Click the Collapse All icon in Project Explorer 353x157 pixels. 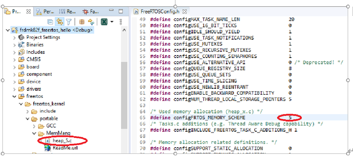coord(50,22)
